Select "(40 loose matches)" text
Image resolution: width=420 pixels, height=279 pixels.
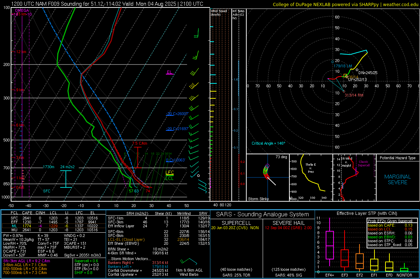pyautogui.click(x=236, y=270)
